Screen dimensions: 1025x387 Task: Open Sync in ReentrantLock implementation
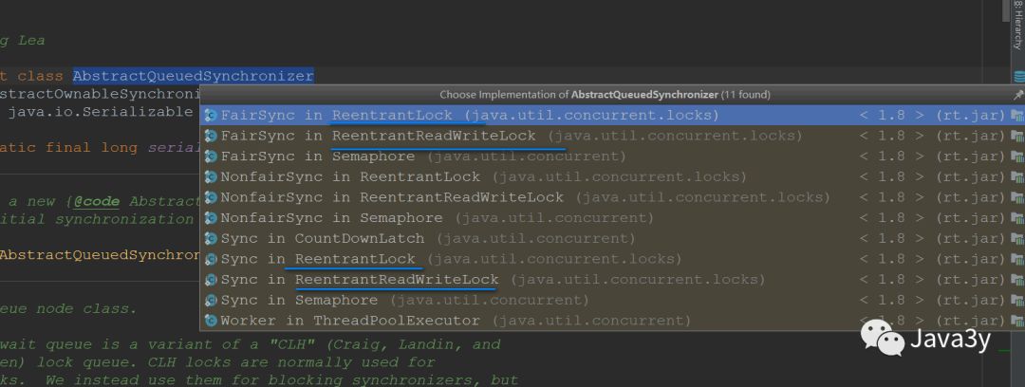pyautogui.click(x=612, y=259)
